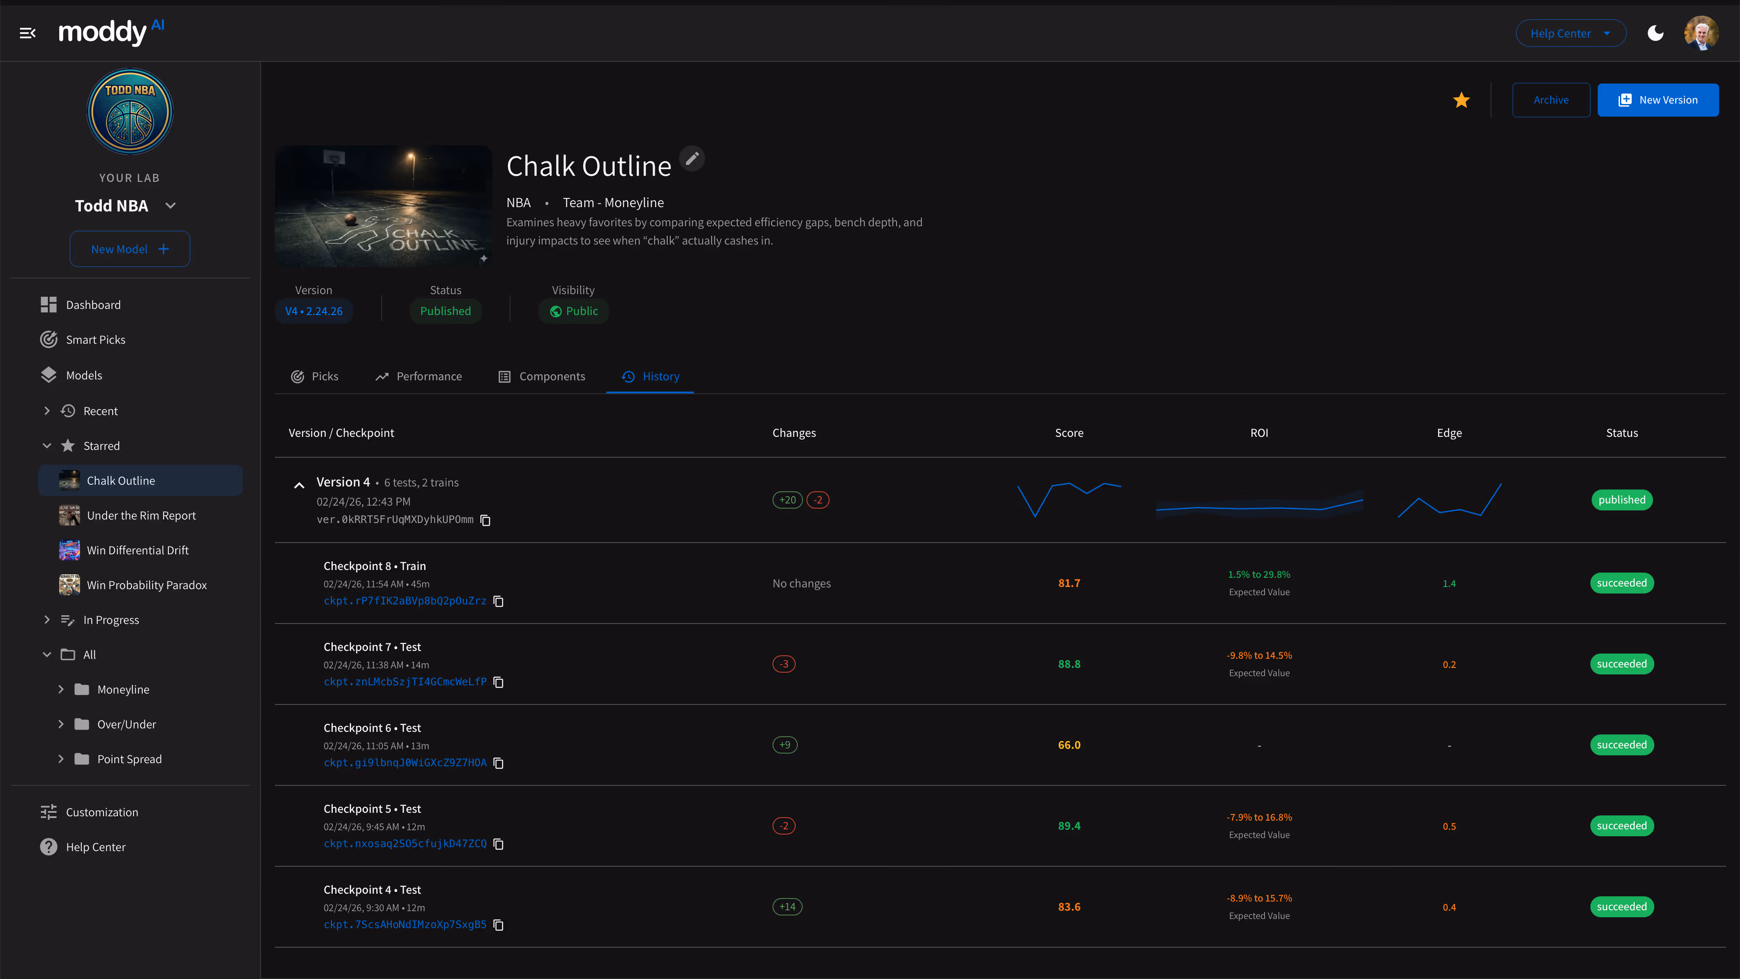
Task: Toggle dark mode with the moon icon
Action: coord(1656,33)
